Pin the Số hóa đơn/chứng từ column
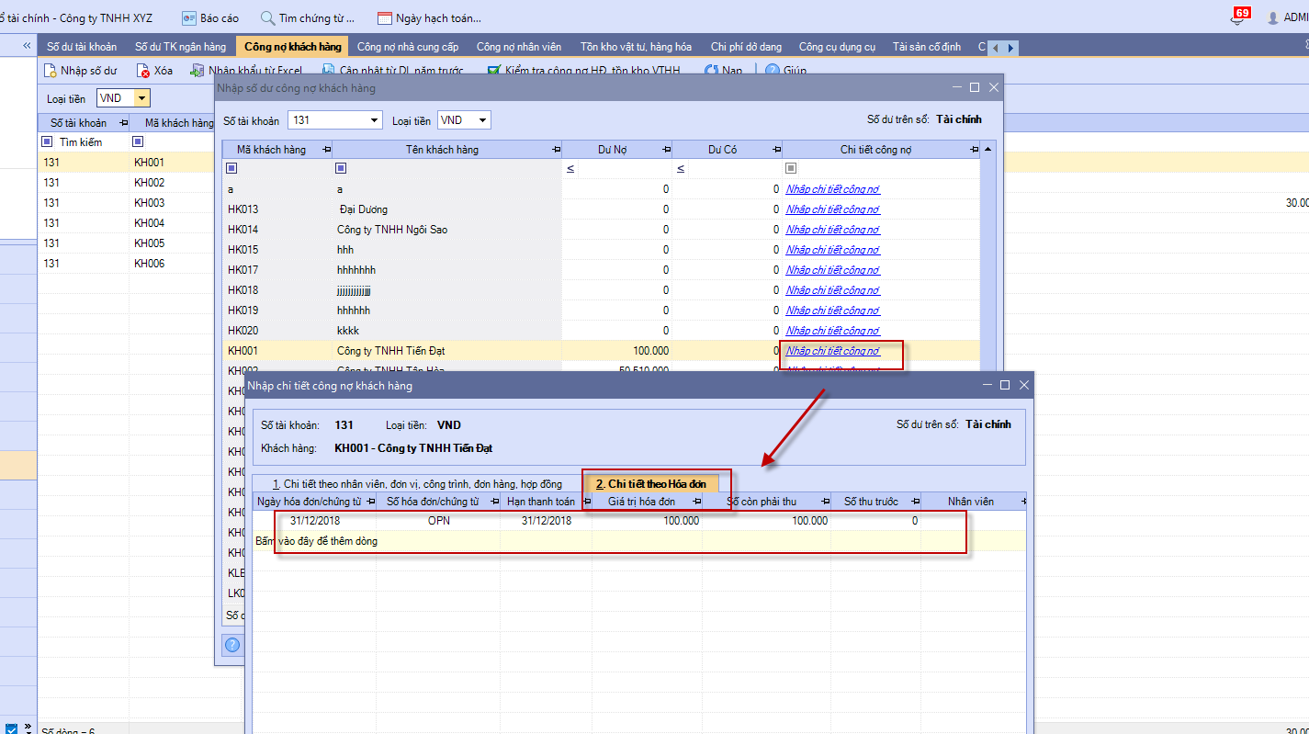 coord(493,502)
